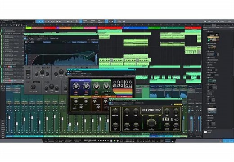234x162 pixels.
Task: Expand the Ampire folder in browser
Action: click(207, 31)
